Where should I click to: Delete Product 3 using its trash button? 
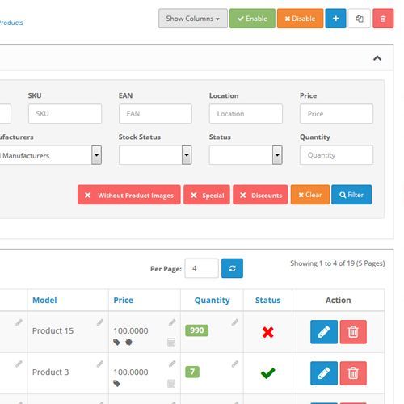click(353, 373)
